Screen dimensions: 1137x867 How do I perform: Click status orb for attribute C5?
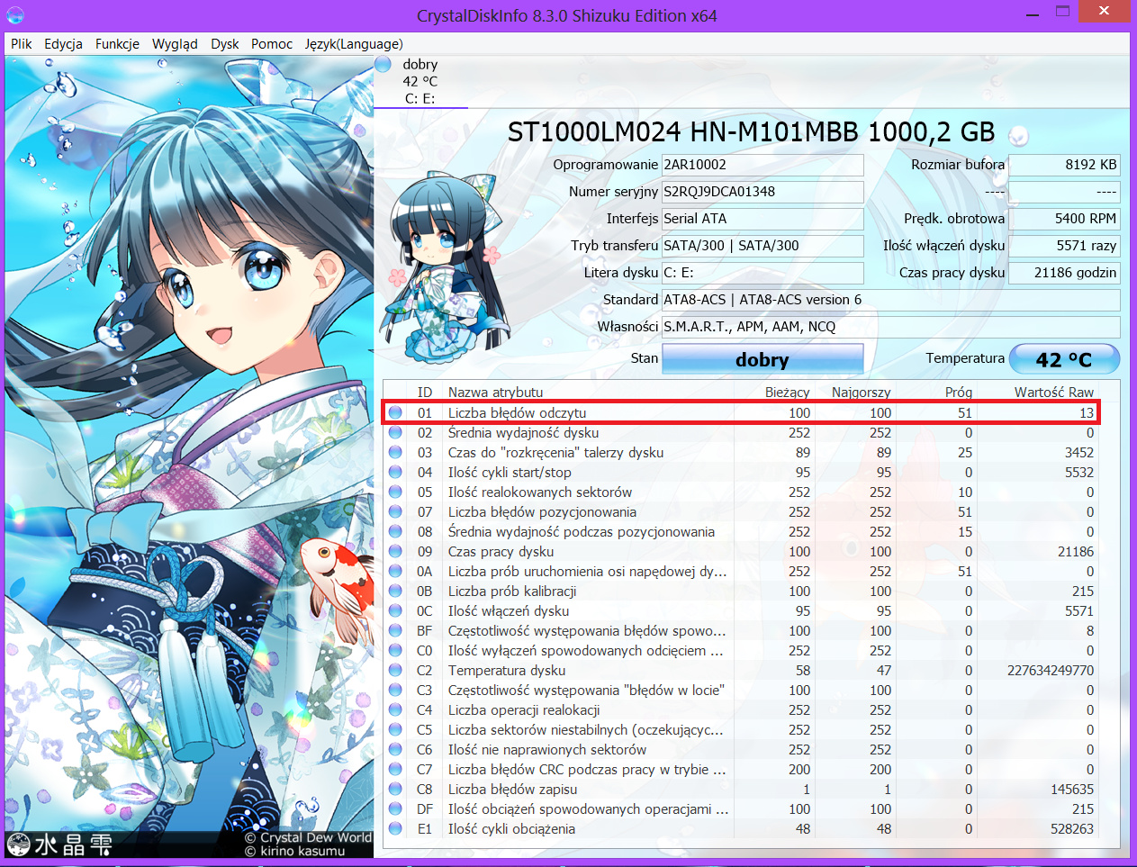pyautogui.click(x=395, y=729)
